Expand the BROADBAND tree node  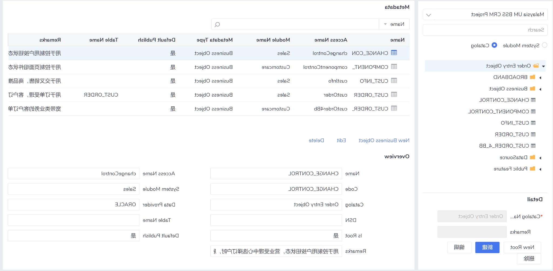[540, 78]
